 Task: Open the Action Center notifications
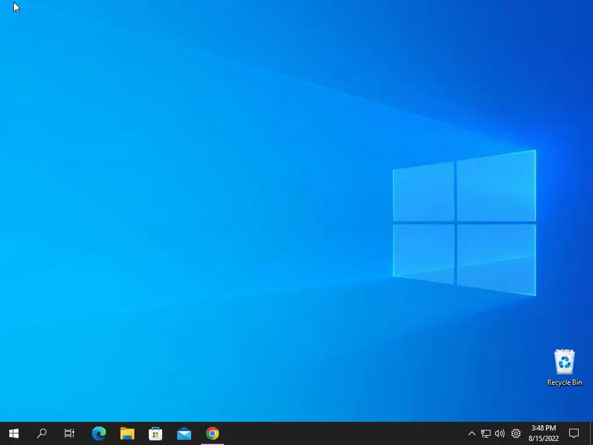pos(574,433)
